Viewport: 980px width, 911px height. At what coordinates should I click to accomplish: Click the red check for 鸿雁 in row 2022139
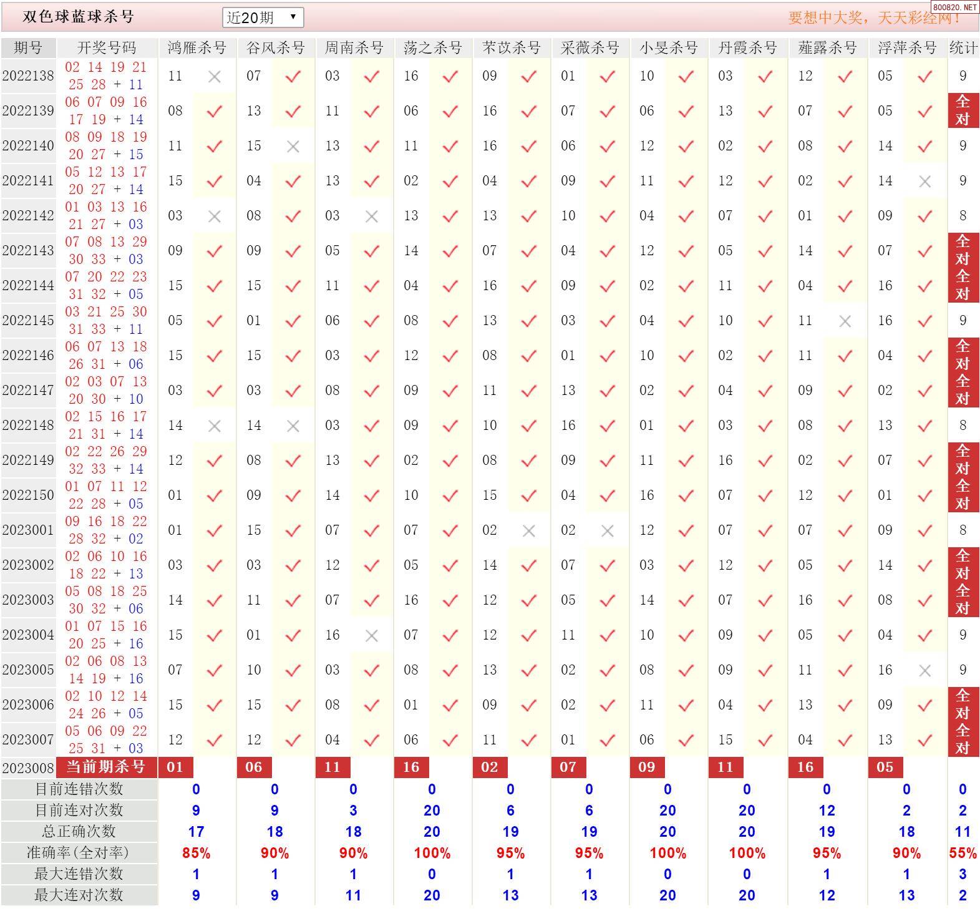pyautogui.click(x=215, y=112)
